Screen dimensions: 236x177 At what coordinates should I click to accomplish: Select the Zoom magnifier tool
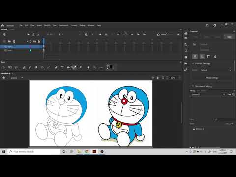click(x=94, y=67)
